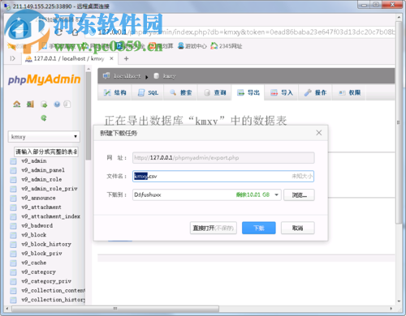
Task: Click the table name filter field
Action: [46, 152]
